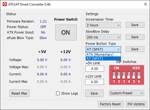Image resolution: width=150 pixels, height=110 pixels.
Task: Choose ATX (Momentary) from the list
Action: click(103, 54)
